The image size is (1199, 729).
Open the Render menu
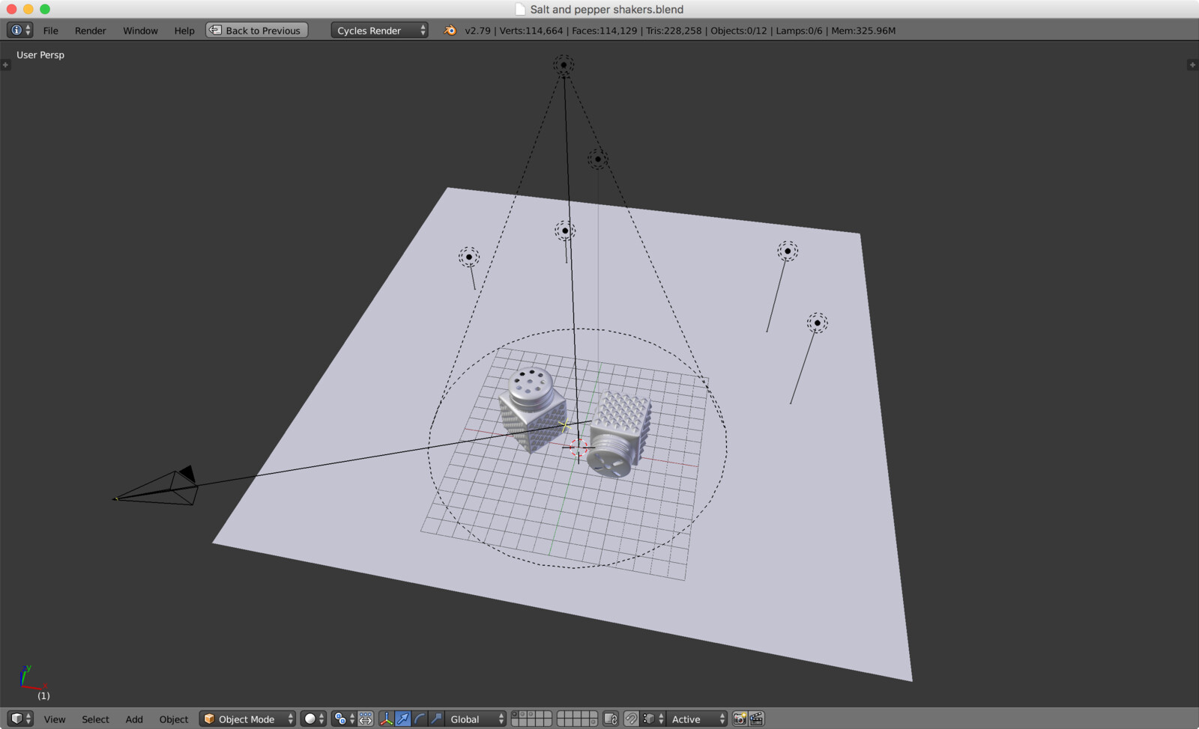tap(90, 31)
